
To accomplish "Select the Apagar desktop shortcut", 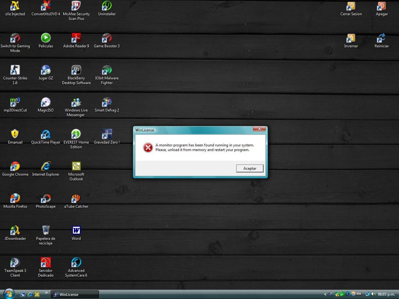I will click(x=382, y=8).
